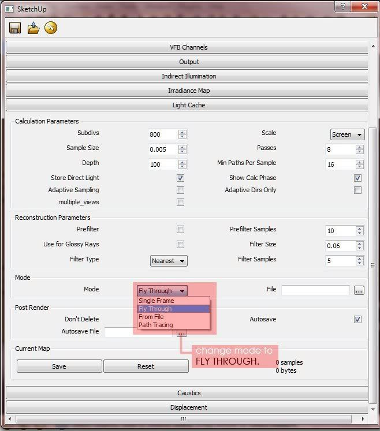The image size is (380, 431).
Task: Increase Depth with the up spinner arrow
Action: tap(182, 162)
